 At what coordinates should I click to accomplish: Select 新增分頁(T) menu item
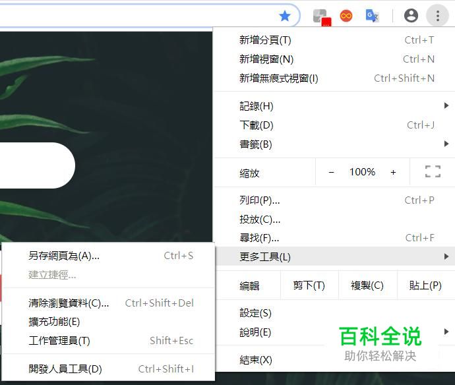[335, 40]
